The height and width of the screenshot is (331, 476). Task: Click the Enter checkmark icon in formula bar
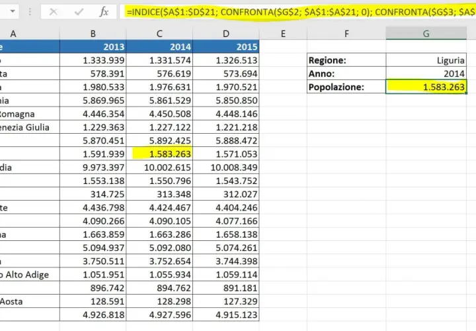point(79,12)
